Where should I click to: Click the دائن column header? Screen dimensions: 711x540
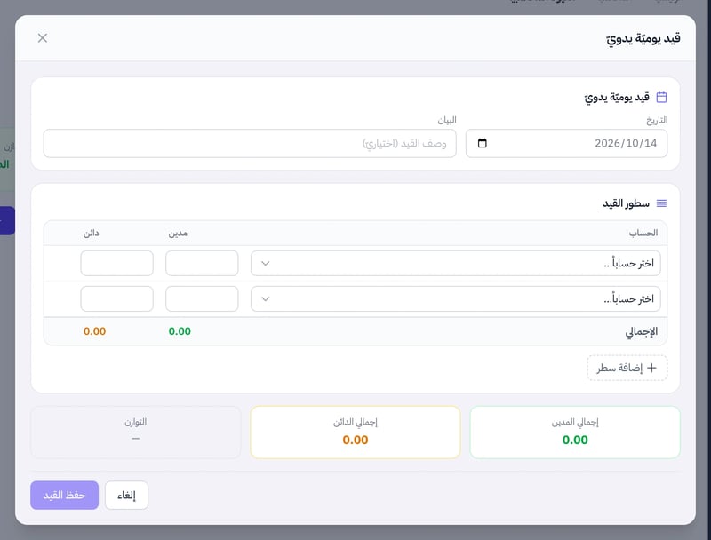[92, 233]
